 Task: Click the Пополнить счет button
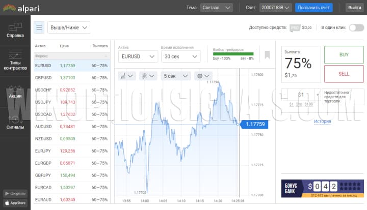[314, 8]
